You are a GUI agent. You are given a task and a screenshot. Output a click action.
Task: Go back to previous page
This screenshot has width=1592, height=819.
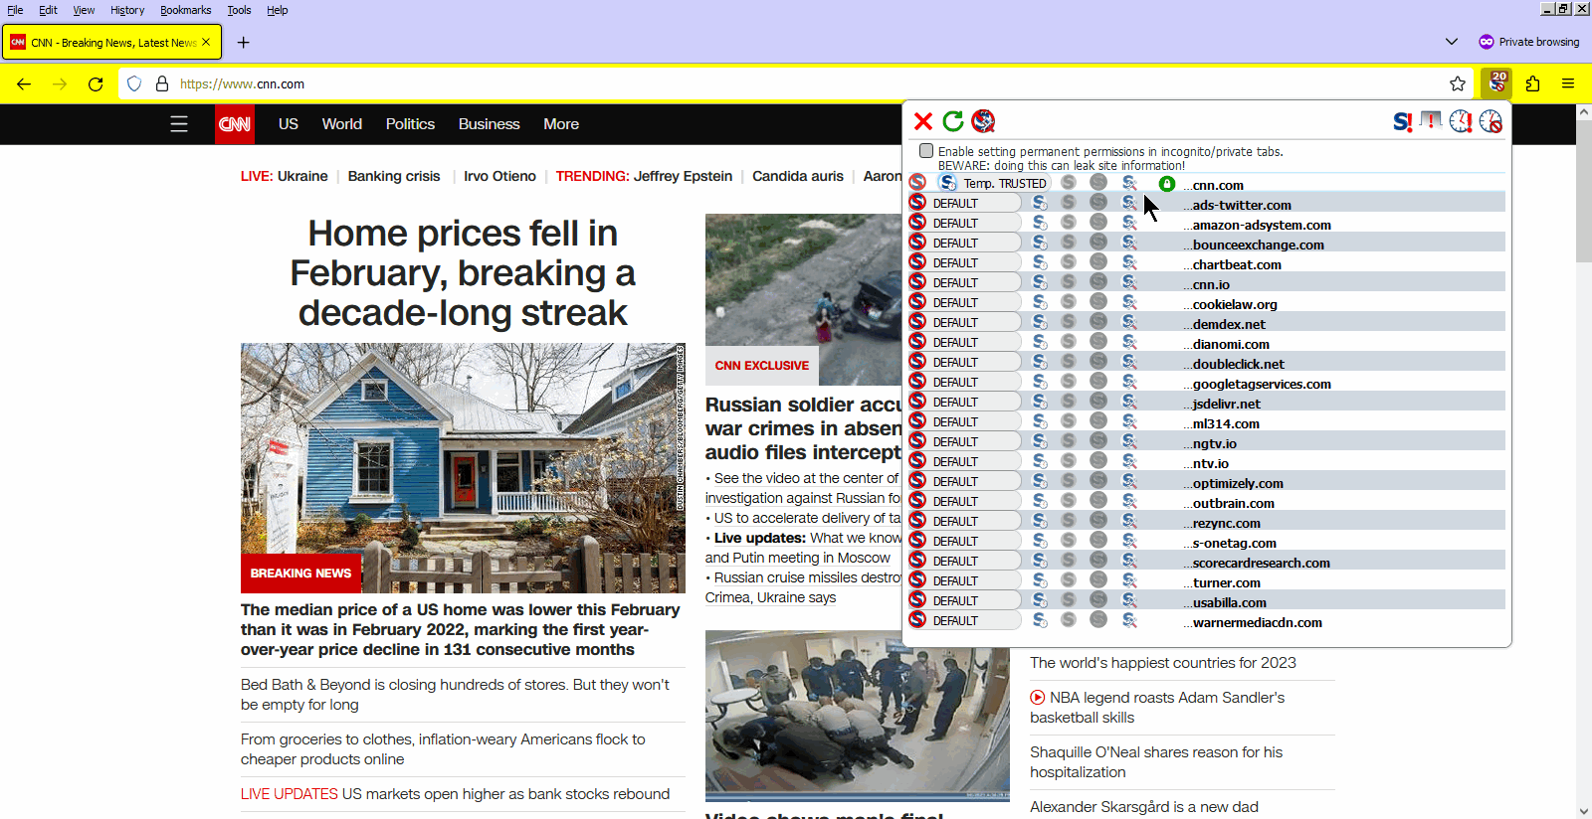[24, 83]
